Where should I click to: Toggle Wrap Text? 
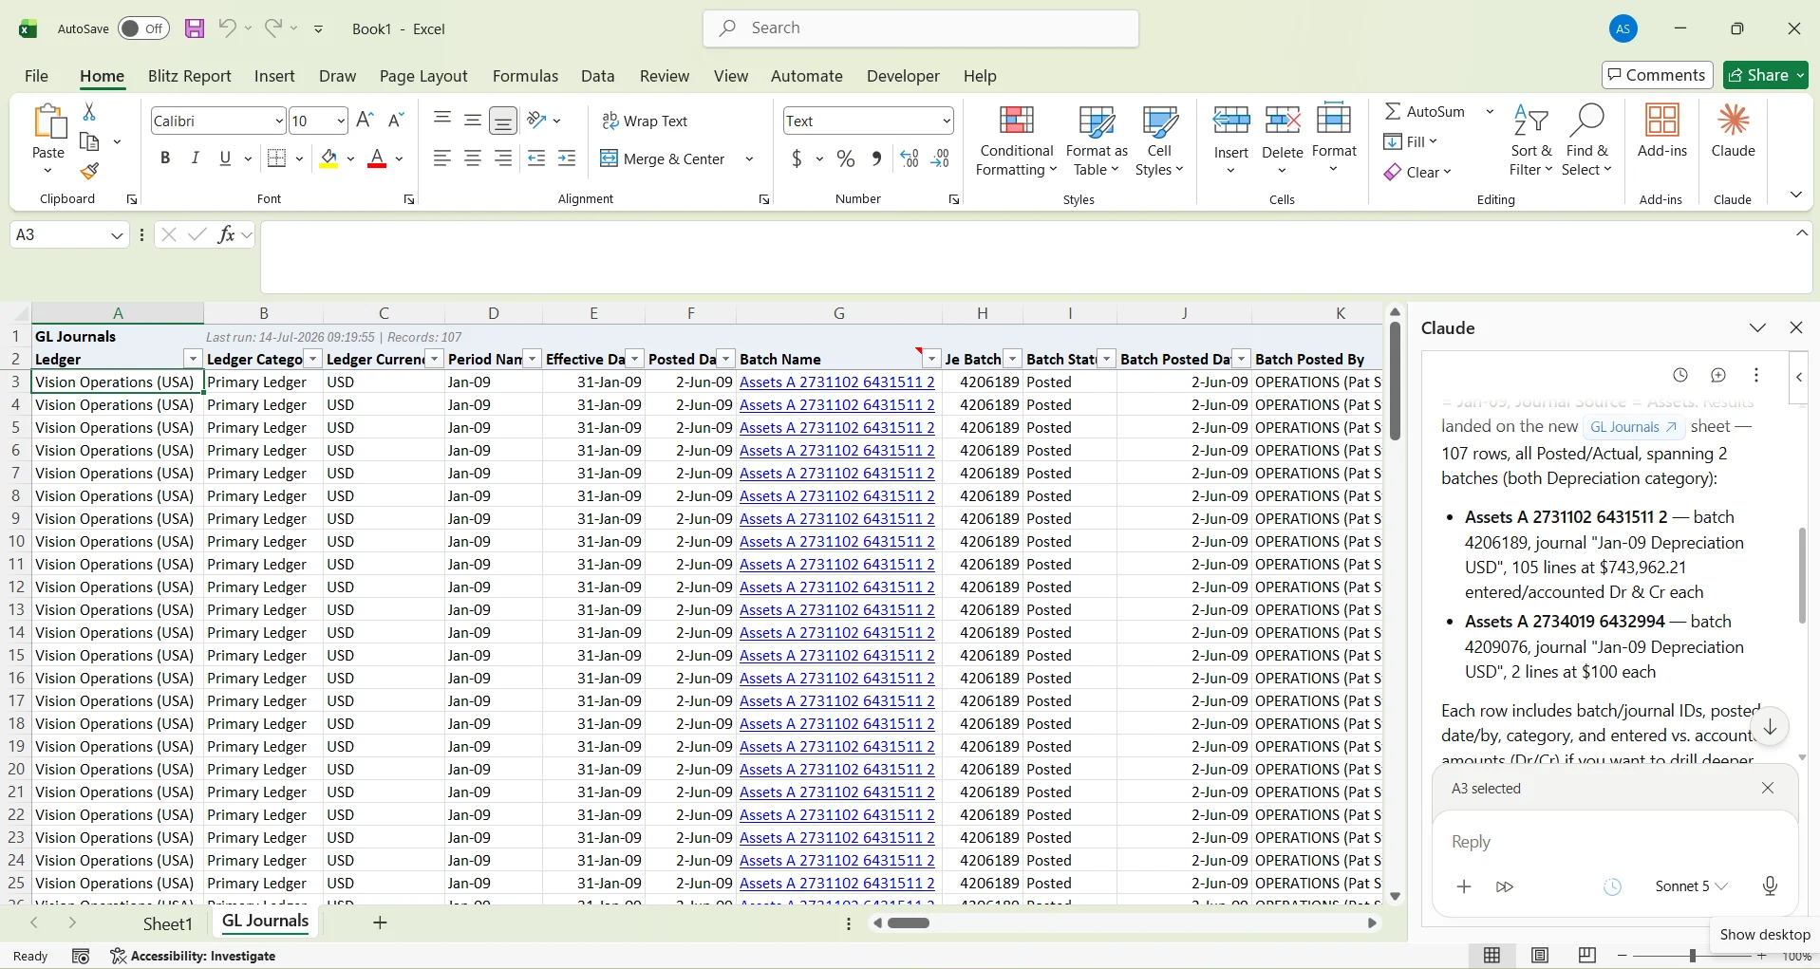point(645,121)
